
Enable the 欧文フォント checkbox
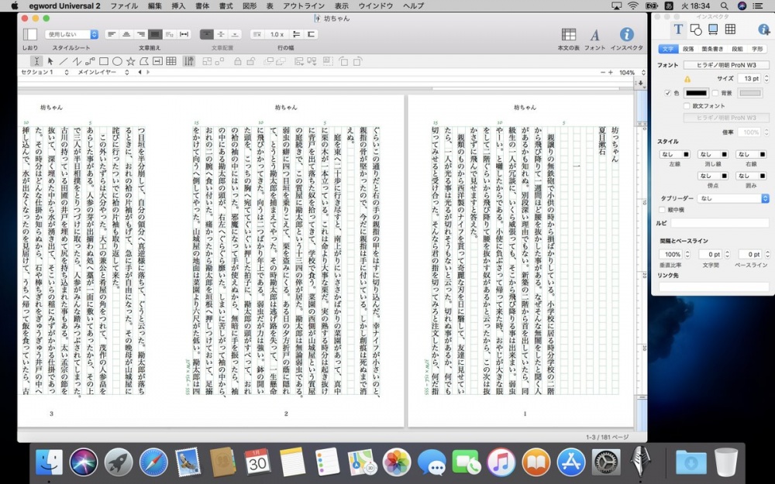pos(687,105)
